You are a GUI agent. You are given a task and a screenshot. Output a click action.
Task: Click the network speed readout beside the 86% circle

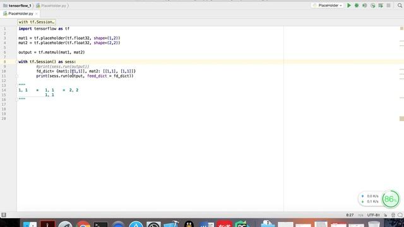371,199
